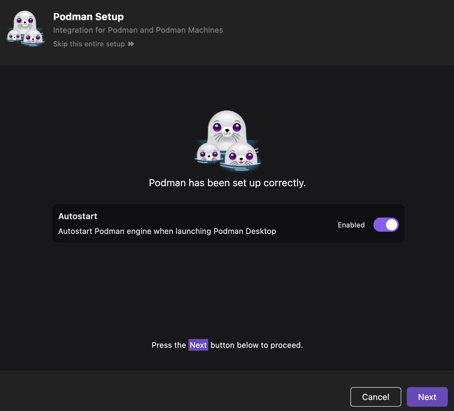
Task: Click the 'Press the' instruction text
Action: (169, 345)
